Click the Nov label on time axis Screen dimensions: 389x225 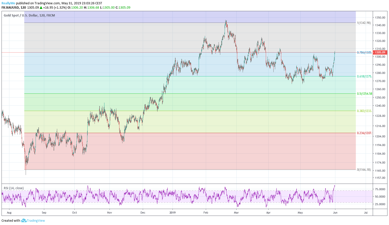(x=110, y=213)
